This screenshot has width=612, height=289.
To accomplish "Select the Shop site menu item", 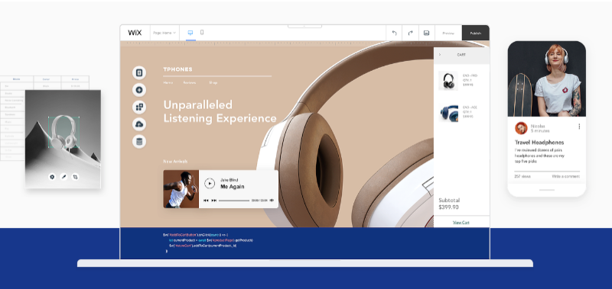I will pyautogui.click(x=213, y=82).
